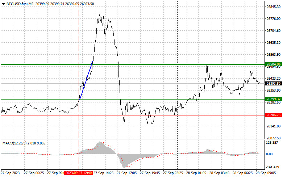Select the upper green horizontal line at 26504.96
Viewport: 283px width, 177px height.
[133, 64]
